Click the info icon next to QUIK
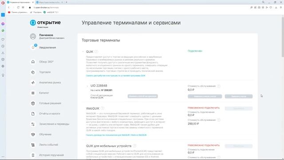Screen dimensions: 284x160 [96, 52]
